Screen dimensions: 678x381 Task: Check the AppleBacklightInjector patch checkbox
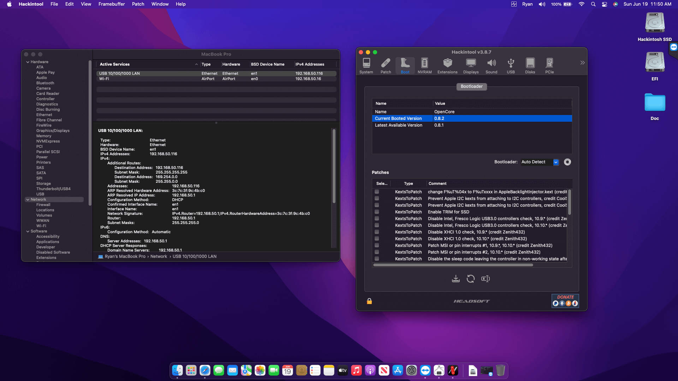pos(377,192)
